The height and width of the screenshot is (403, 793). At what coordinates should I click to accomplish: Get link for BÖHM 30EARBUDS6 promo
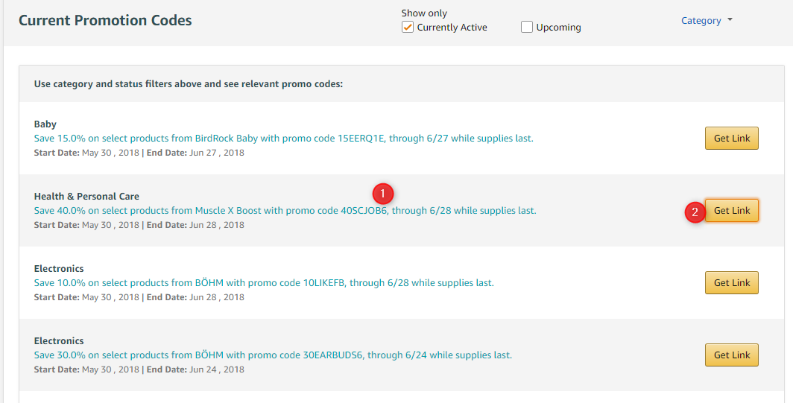pos(731,355)
